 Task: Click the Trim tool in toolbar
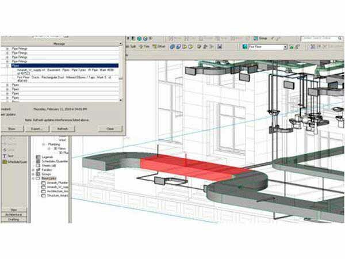pos(144,47)
